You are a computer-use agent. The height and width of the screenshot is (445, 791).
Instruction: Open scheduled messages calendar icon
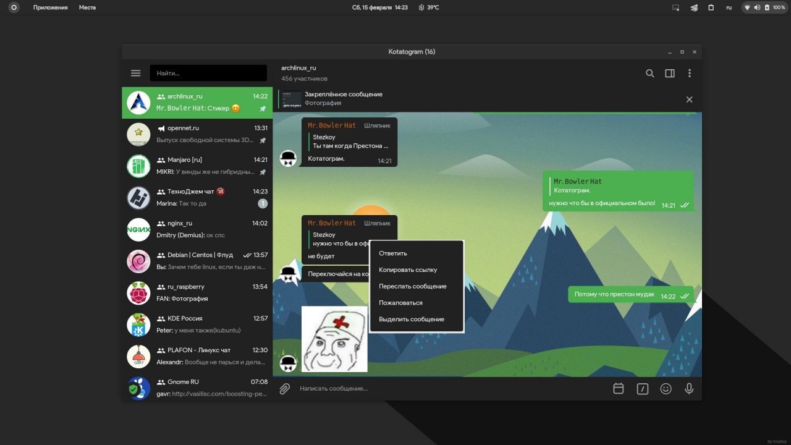click(619, 389)
